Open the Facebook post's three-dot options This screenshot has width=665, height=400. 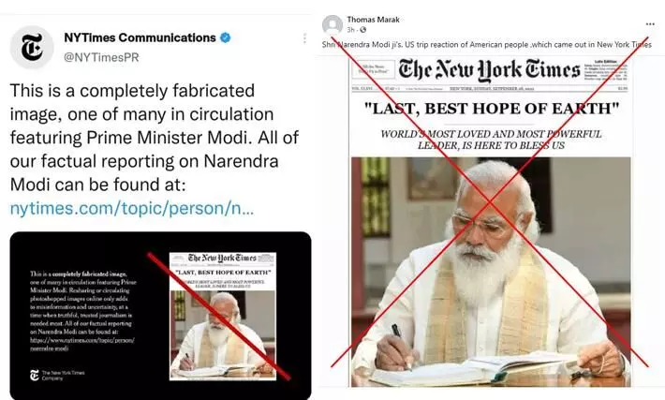click(x=650, y=24)
